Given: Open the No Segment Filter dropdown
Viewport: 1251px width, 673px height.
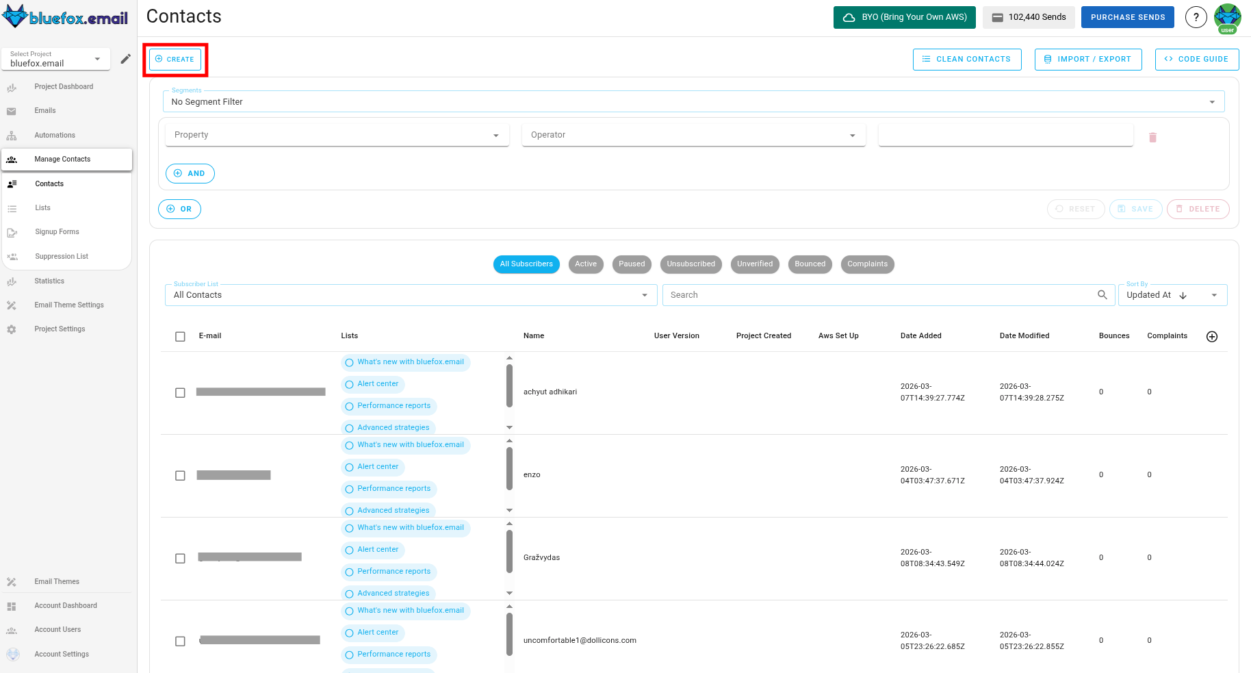Looking at the screenshot, I should (x=693, y=101).
